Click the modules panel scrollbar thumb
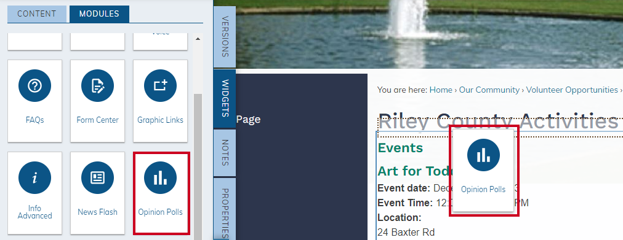This screenshot has width=623, height=240. tap(198, 166)
